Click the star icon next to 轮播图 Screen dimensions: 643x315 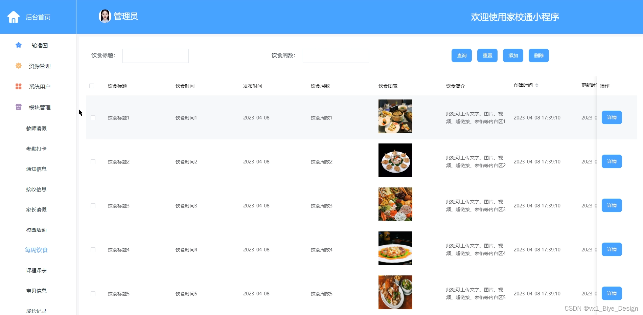[x=19, y=45]
